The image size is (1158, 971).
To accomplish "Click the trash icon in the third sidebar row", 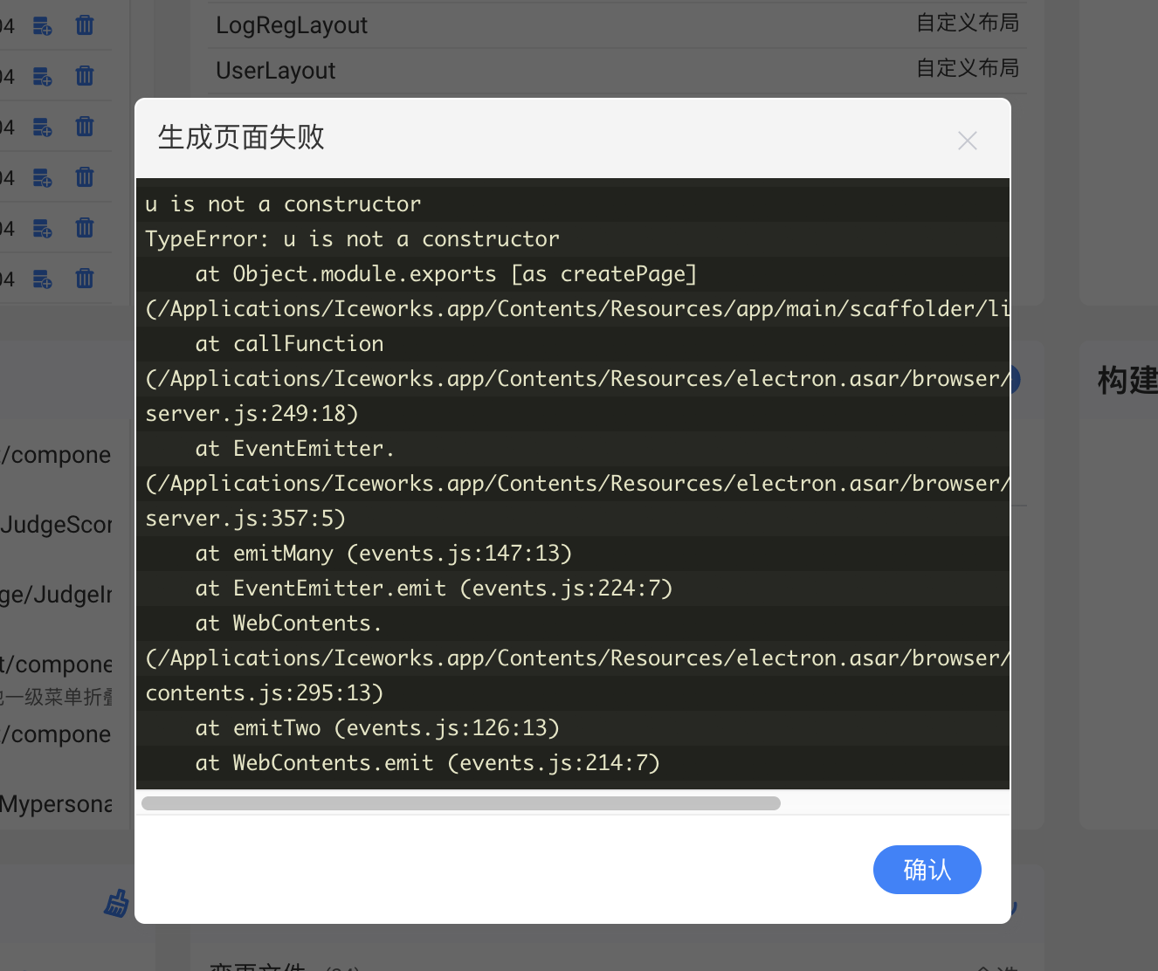I will 84,127.
